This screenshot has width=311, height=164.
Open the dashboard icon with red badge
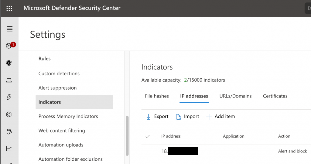point(11,46)
